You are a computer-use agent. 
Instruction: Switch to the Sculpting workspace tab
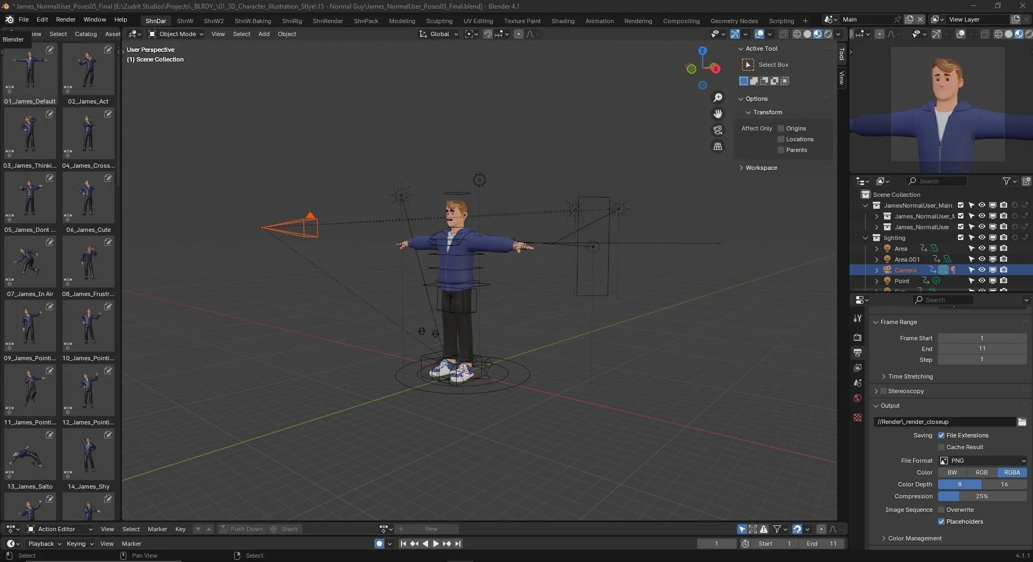[x=439, y=21]
